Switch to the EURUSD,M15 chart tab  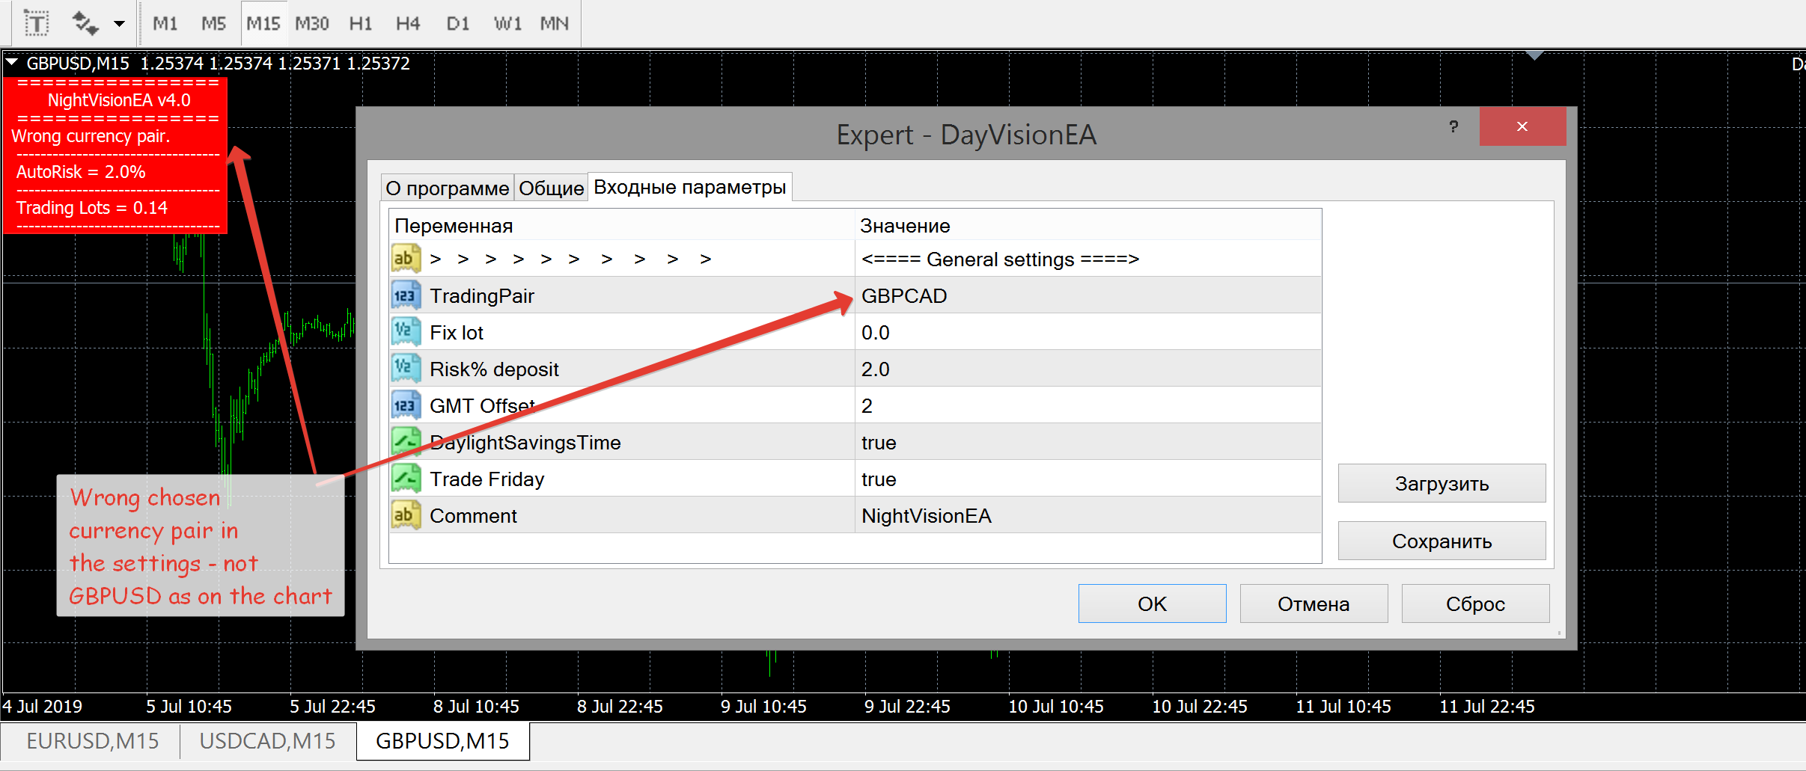92,741
